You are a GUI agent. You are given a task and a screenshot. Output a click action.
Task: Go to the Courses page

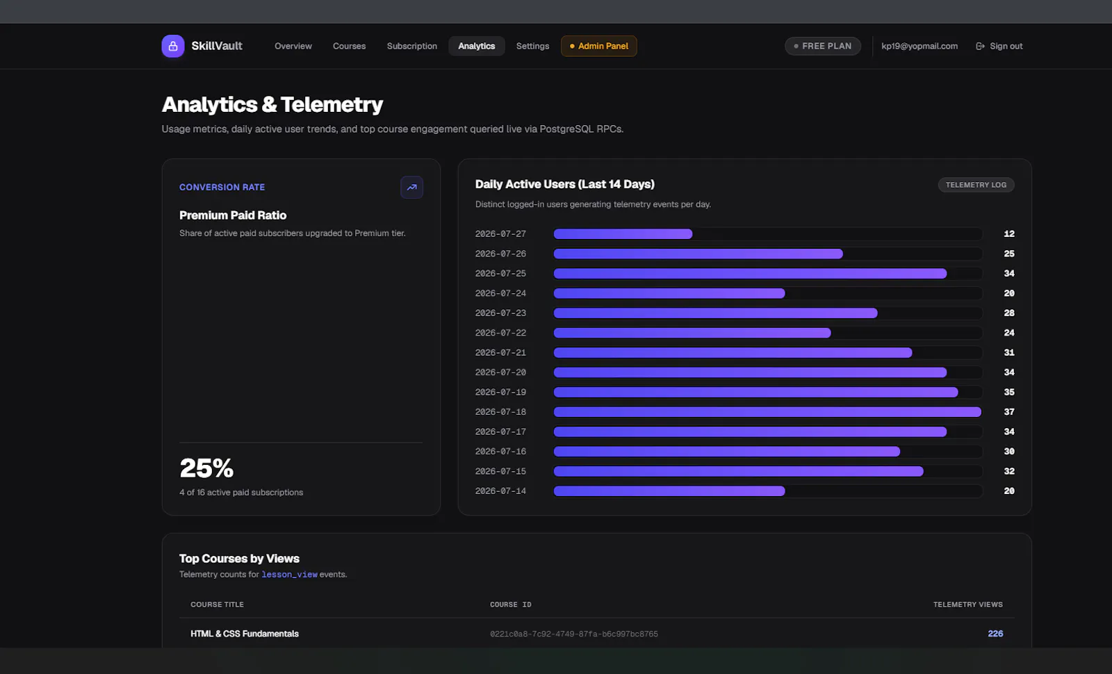(x=349, y=46)
